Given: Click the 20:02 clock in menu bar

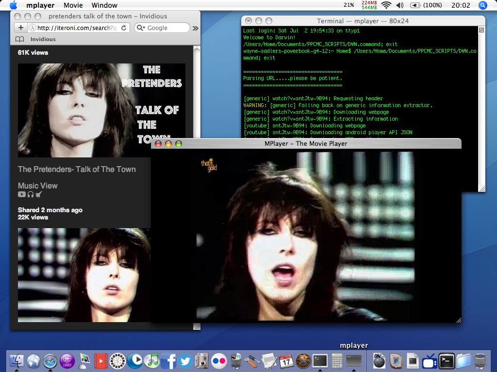Looking at the screenshot, I should click(461, 5).
